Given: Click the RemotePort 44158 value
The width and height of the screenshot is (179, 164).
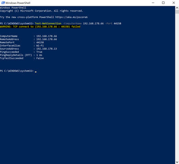Looking at the screenshot, I should click(x=40, y=43).
